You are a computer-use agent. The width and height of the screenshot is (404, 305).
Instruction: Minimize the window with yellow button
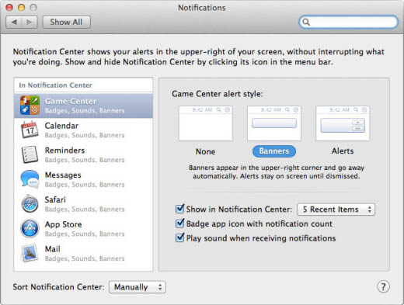click(x=21, y=7)
